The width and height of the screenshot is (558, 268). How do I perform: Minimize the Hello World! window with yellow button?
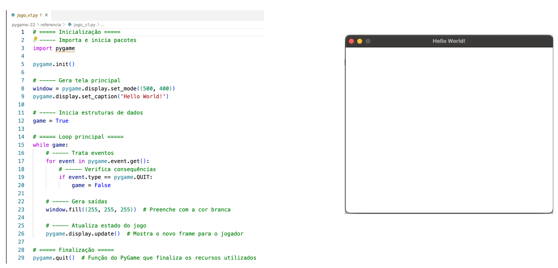point(359,41)
